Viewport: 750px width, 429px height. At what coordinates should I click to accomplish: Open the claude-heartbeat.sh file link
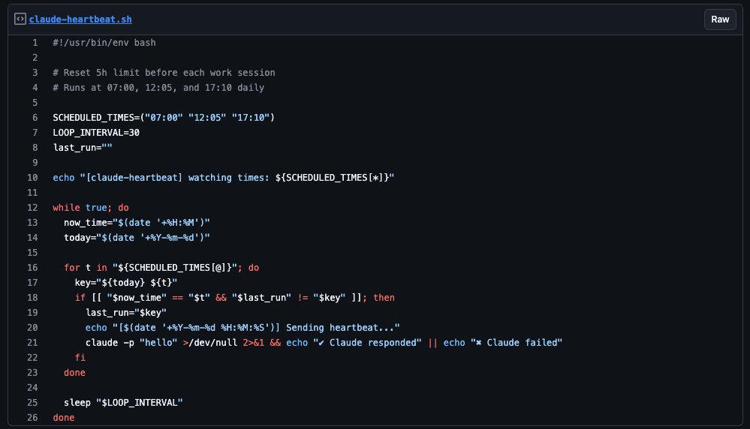click(x=80, y=19)
